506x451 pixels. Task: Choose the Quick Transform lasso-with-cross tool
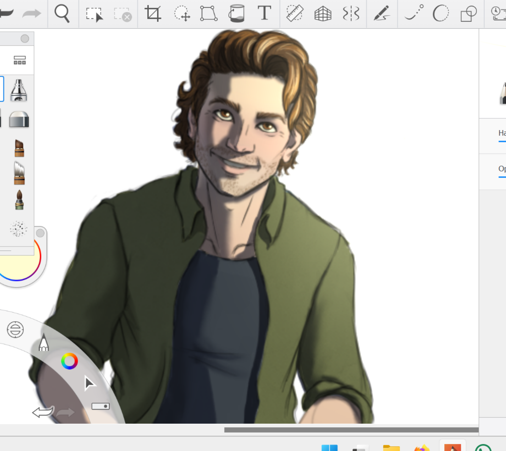click(x=182, y=13)
